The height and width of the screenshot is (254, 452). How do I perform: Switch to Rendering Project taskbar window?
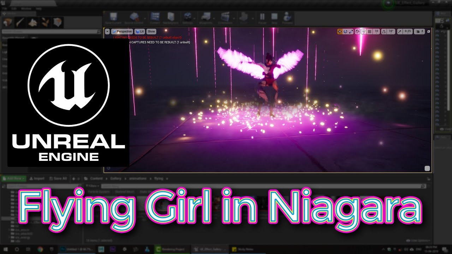click(172, 249)
